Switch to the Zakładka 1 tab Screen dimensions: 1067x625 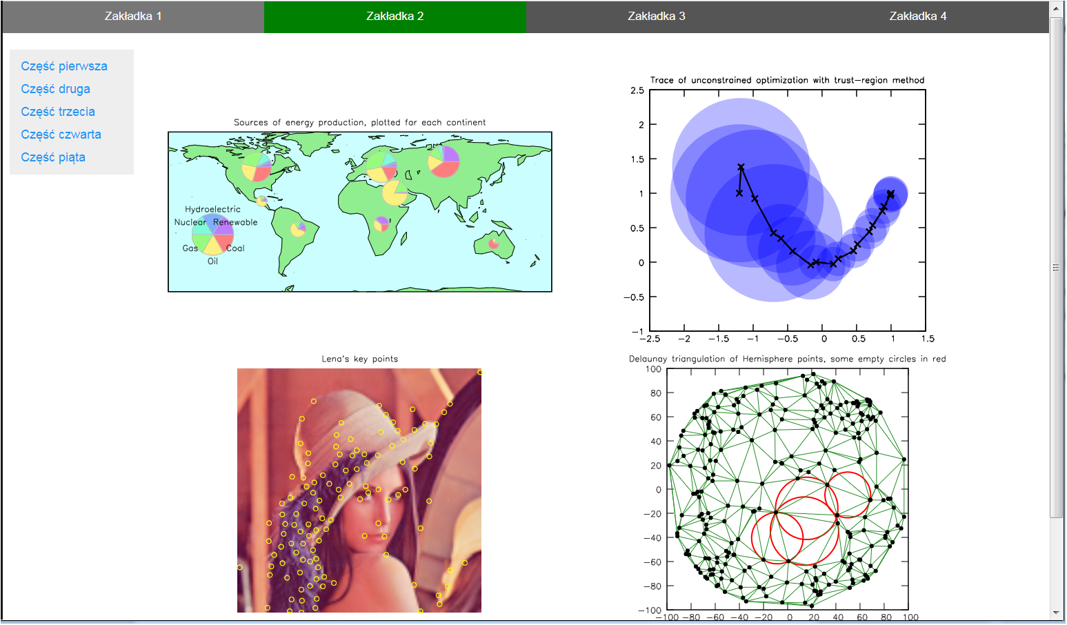(x=133, y=17)
